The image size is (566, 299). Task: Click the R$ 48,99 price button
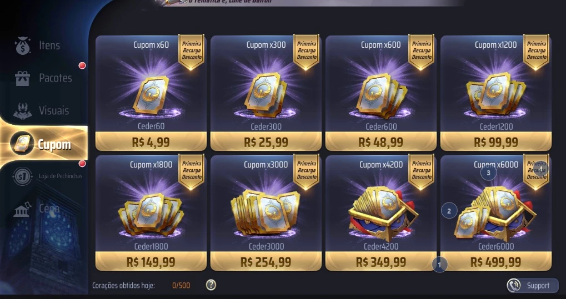[381, 142]
